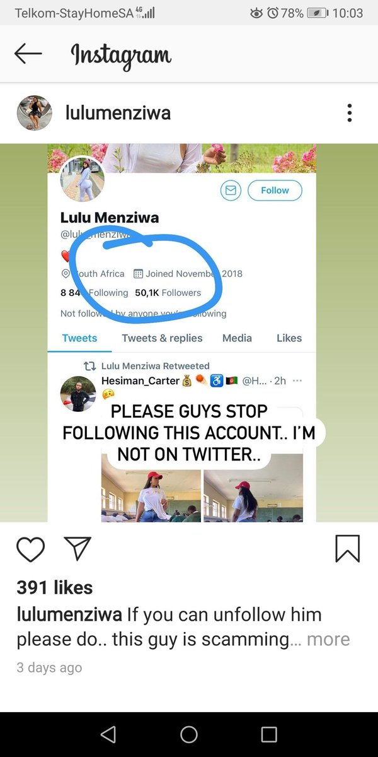The width and height of the screenshot is (378, 757).
Task: Open the Media tab
Action: [237, 338]
